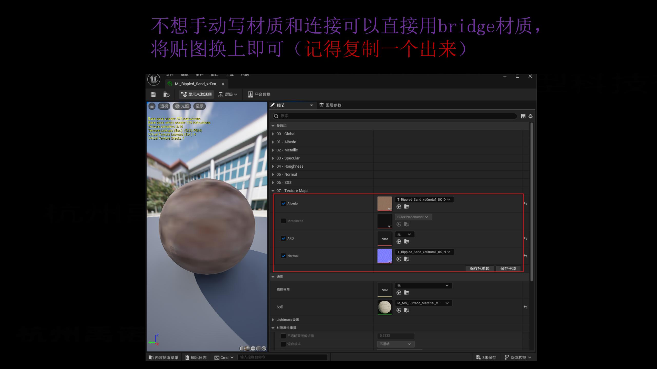Click the 3 unsaved assets indicator
This screenshot has height=369, width=657.
tap(486, 357)
